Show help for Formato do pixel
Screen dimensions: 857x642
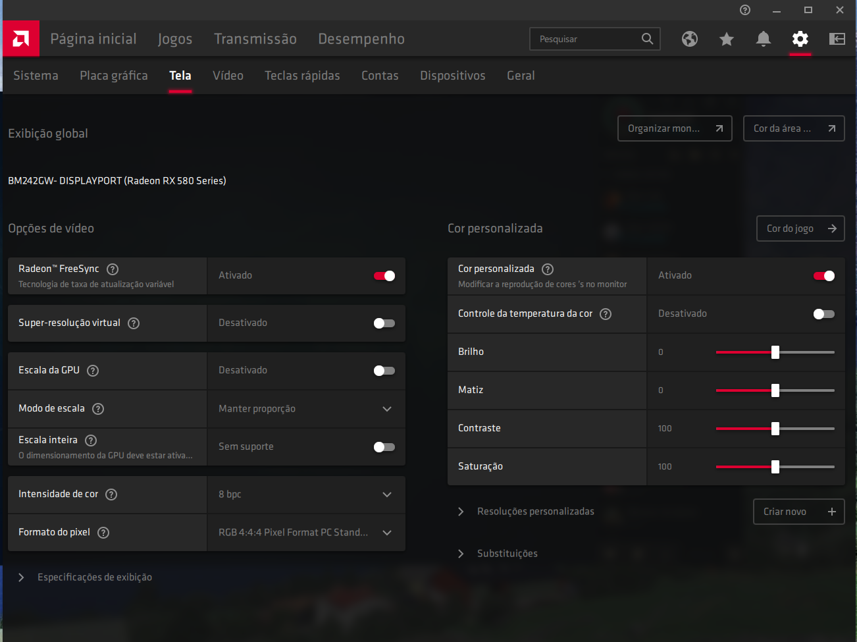tap(103, 532)
